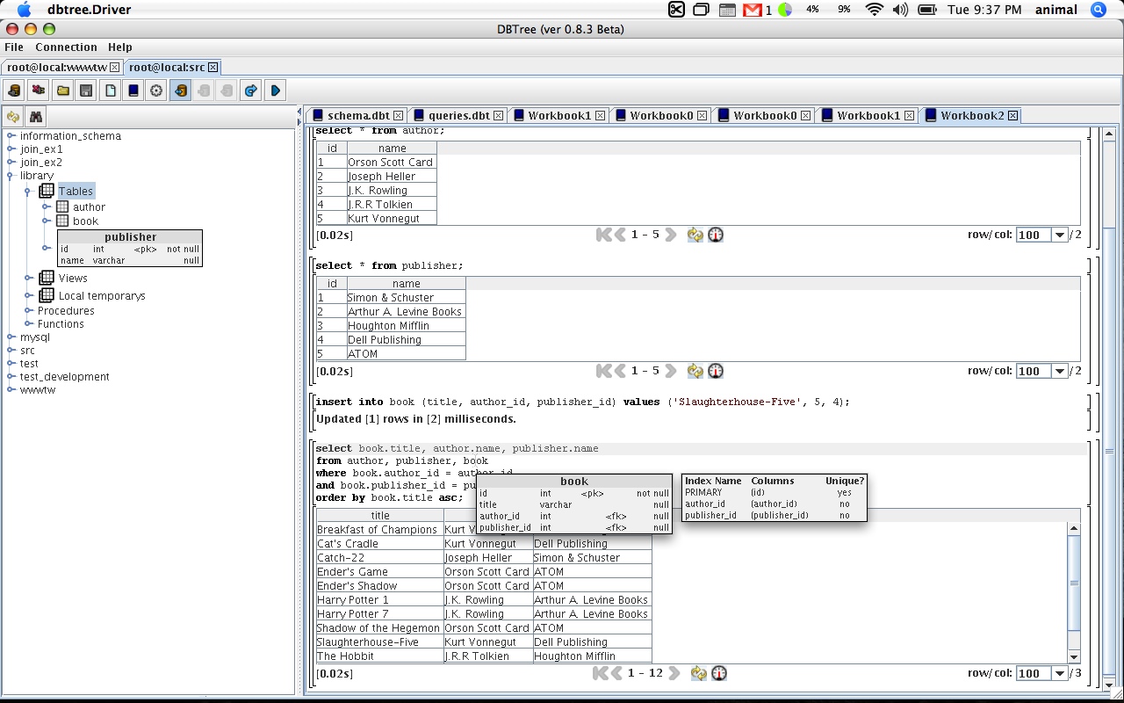Click gauge icon beside the 1 - 12 pager
The image size is (1124, 703).
[719, 673]
